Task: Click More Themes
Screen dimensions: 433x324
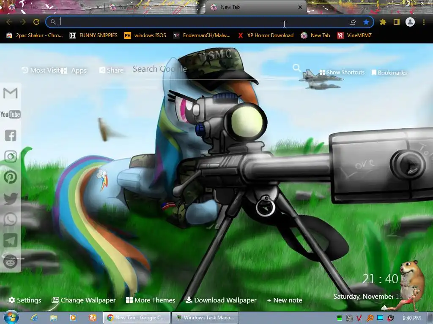Action: coord(151,300)
